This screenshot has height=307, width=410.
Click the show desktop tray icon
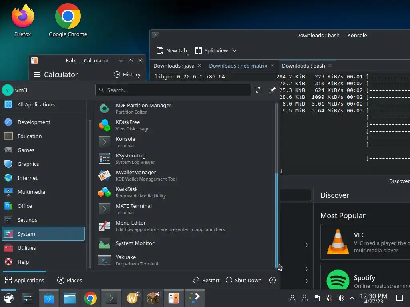pyautogui.click(x=400, y=298)
